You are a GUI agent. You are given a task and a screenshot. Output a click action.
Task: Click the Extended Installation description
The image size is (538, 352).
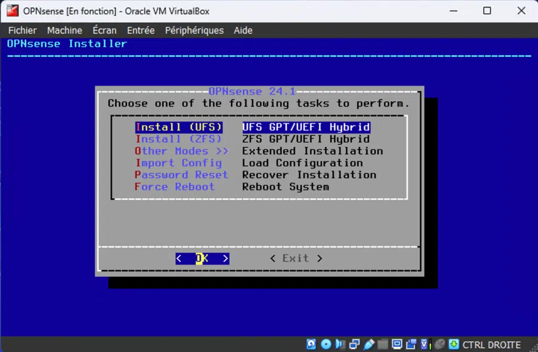click(x=313, y=151)
